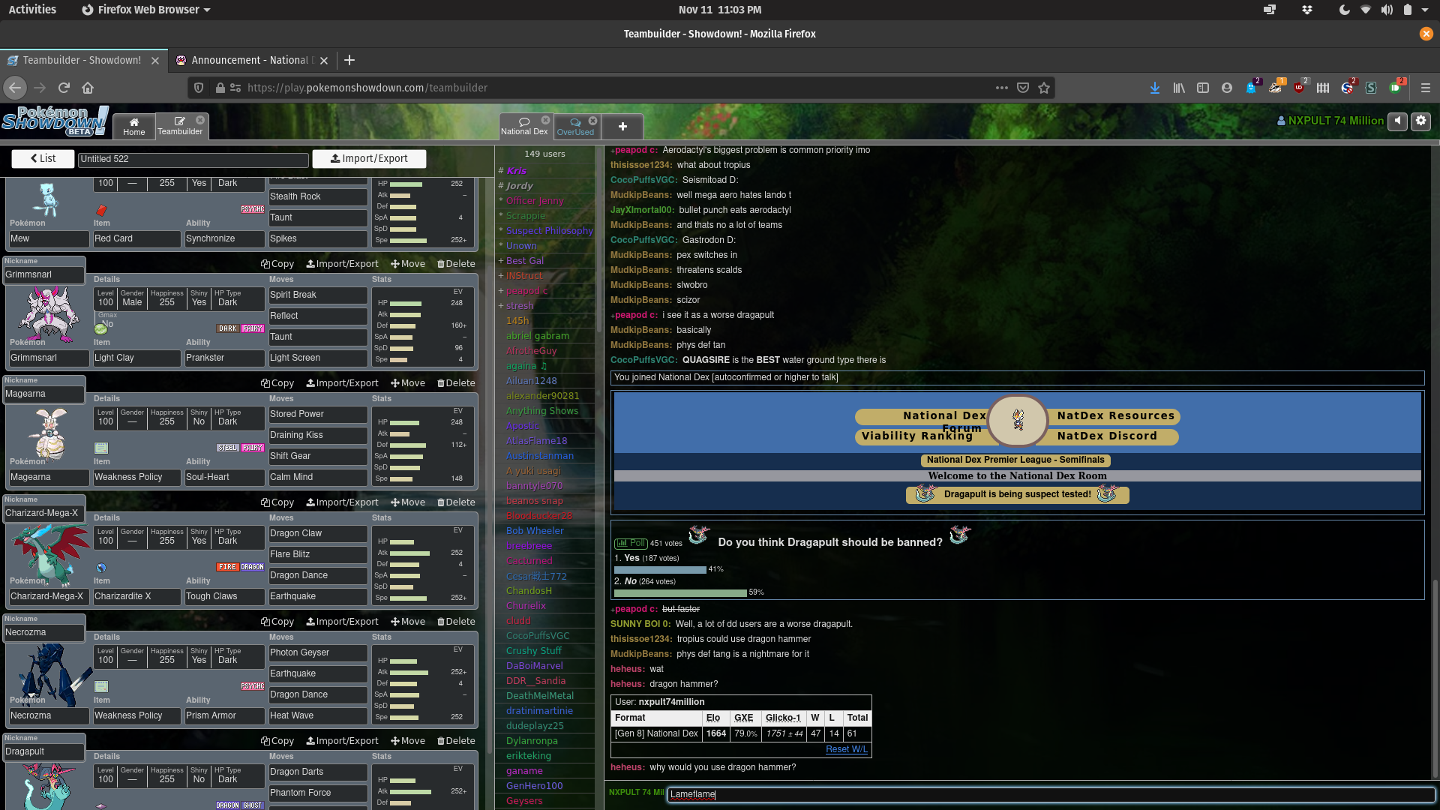Viewport: 1440px width, 810px height.
Task: Bookmark page with star icon
Action: 1044,88
